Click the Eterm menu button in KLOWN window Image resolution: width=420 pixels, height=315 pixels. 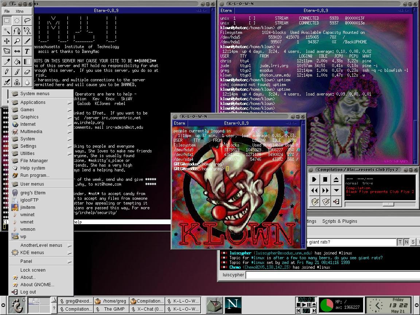coord(179,123)
